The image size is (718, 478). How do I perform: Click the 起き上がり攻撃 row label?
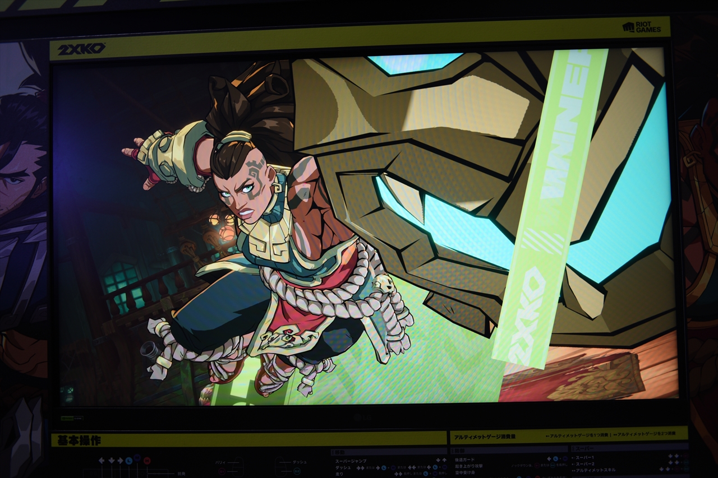pyautogui.click(x=468, y=466)
